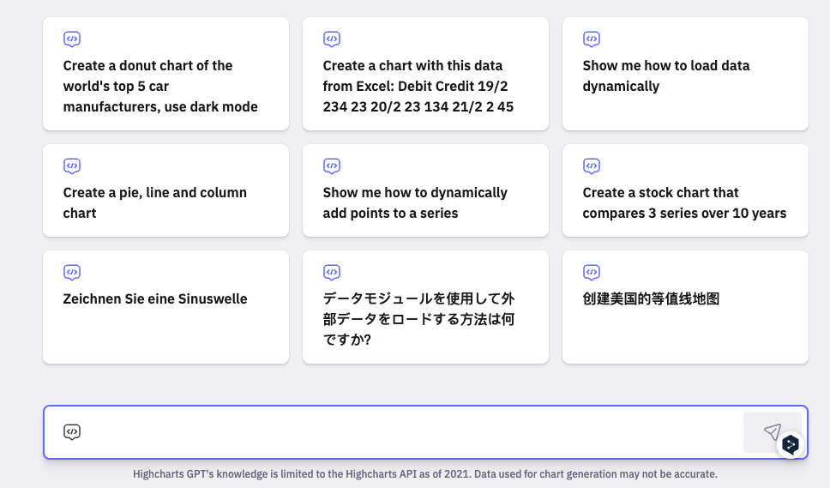
Task: Click code icon above 'Zeichnen Sie eine Sinuswelle'
Action: click(72, 272)
